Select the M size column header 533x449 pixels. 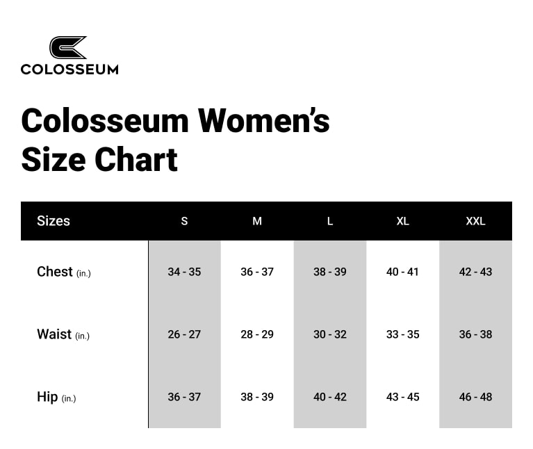click(257, 221)
